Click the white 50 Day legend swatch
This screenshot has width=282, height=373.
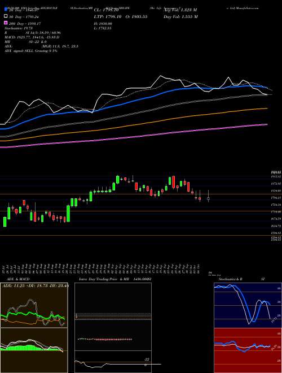(6, 16)
